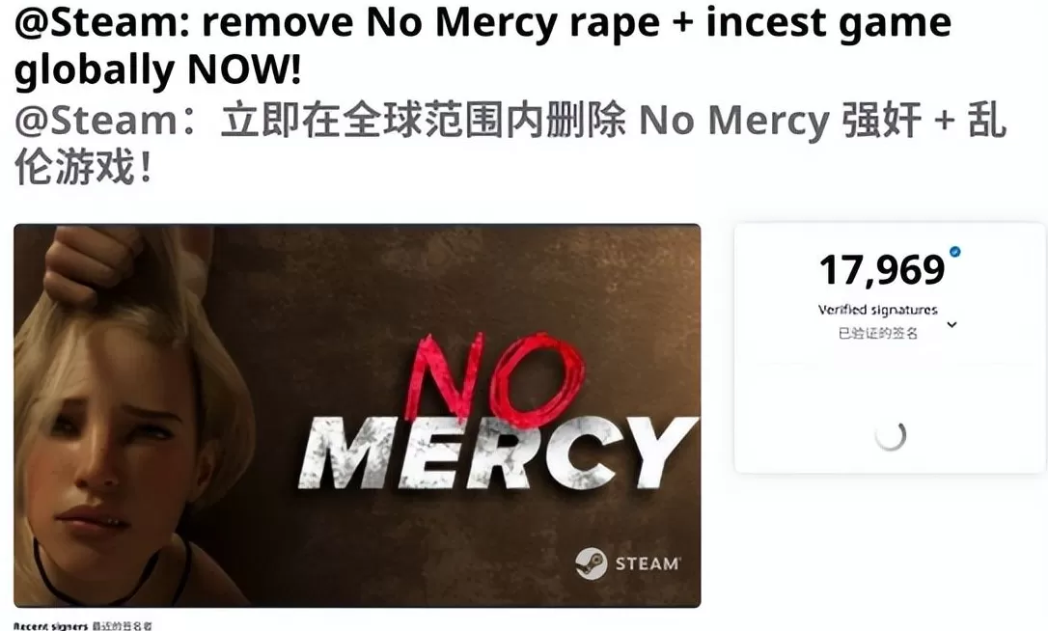The height and width of the screenshot is (631, 1048).
Task: Expand the Verified signatures chevron
Action: click(951, 324)
